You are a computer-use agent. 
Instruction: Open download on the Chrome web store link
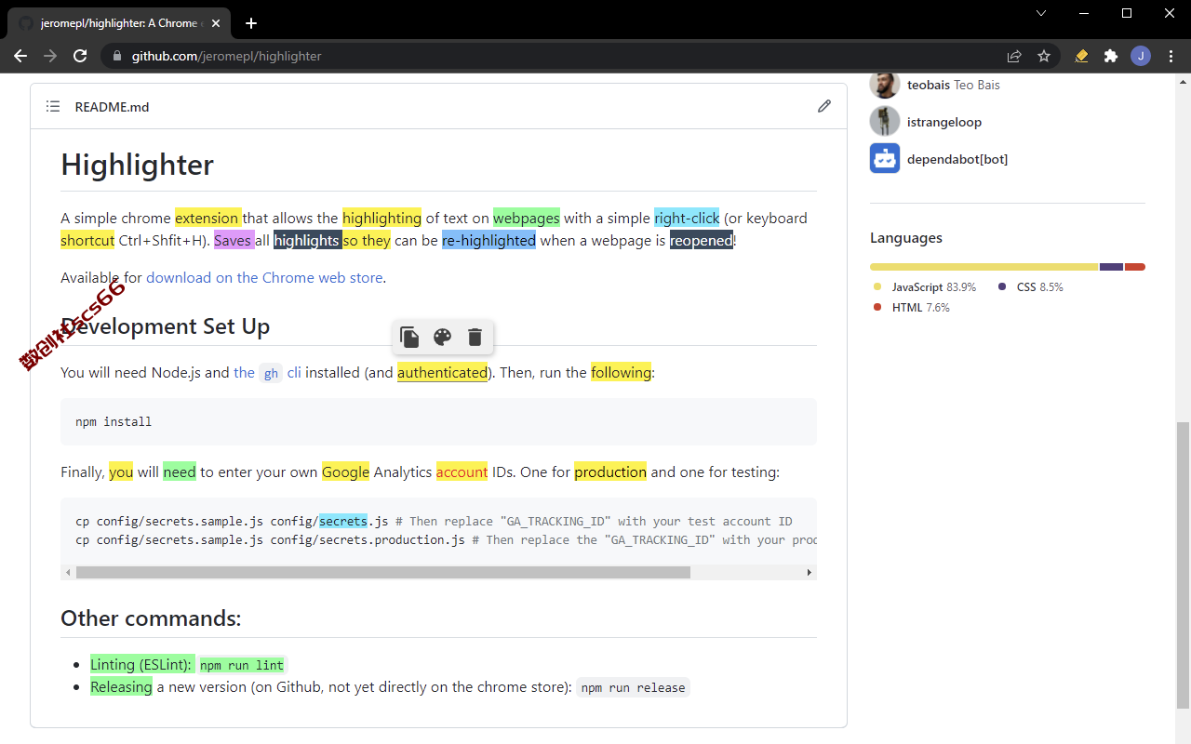coord(264,277)
